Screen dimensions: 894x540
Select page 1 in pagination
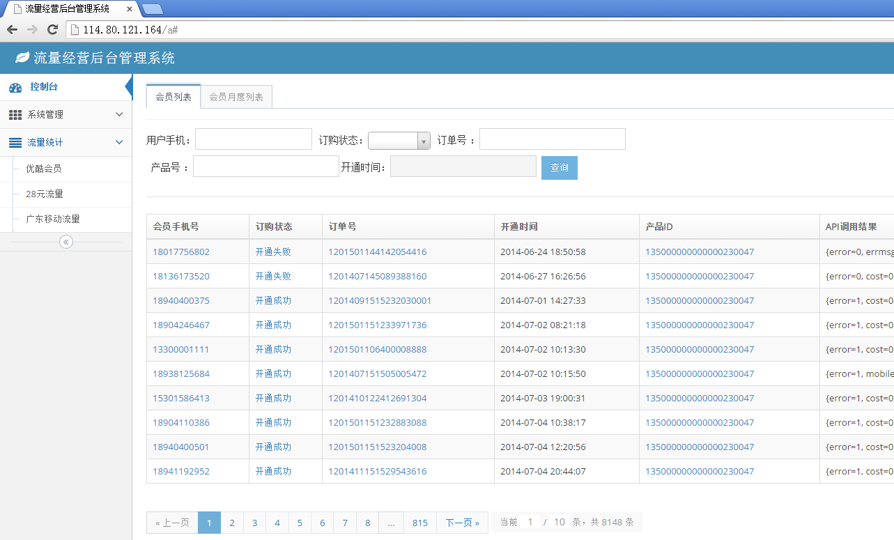(x=209, y=523)
